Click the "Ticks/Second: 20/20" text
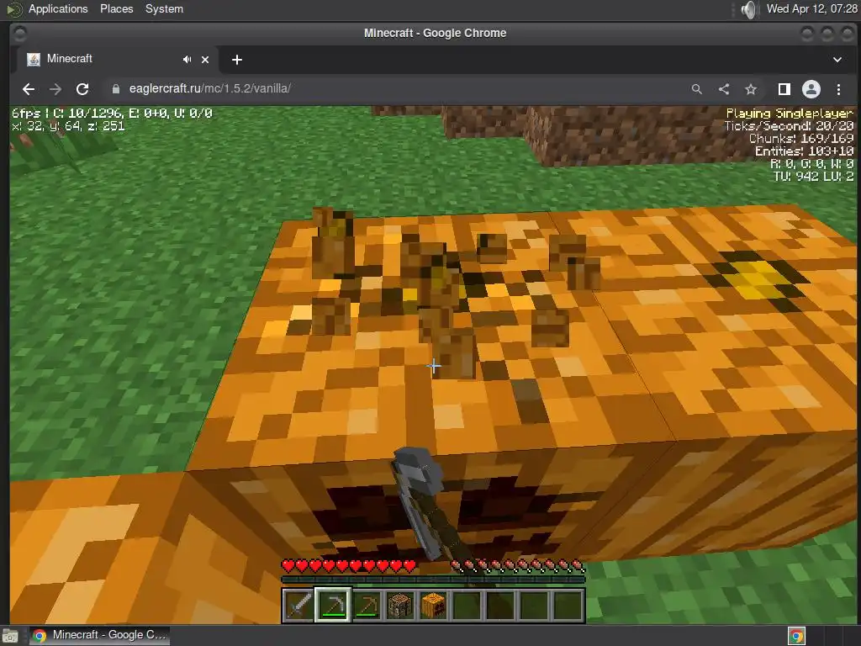This screenshot has width=861, height=646. pyautogui.click(x=789, y=126)
